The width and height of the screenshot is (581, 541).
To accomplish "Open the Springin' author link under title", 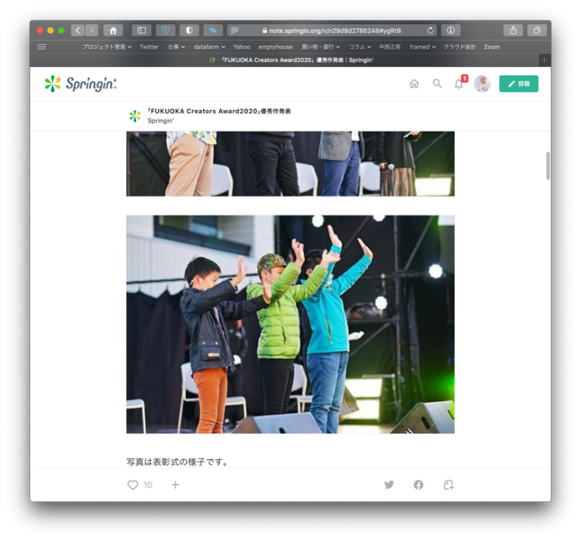I will click(161, 121).
